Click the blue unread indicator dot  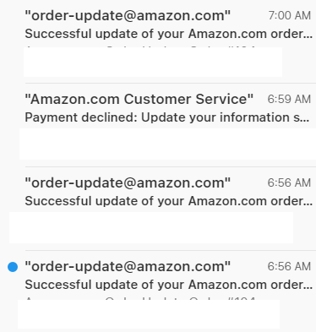coord(13,267)
